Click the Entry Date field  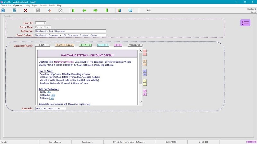[x=43, y=27]
